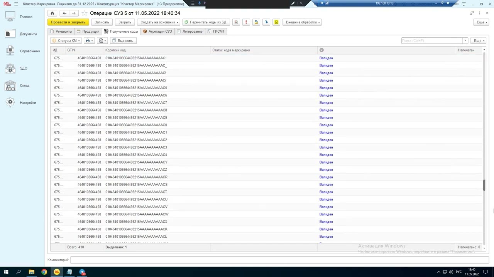Click Валиден in row ending AAAC5
Screen dimensions: 494x277
(326, 88)
